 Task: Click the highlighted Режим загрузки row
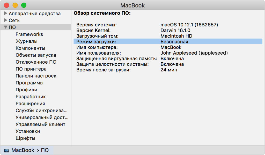tap(168, 42)
